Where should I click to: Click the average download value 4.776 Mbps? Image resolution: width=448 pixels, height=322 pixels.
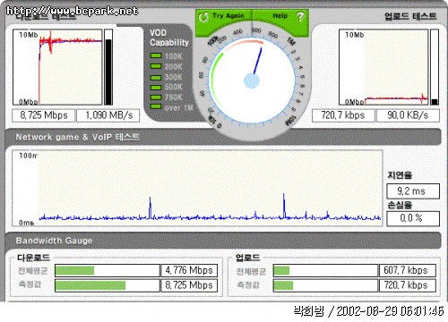[x=189, y=270]
